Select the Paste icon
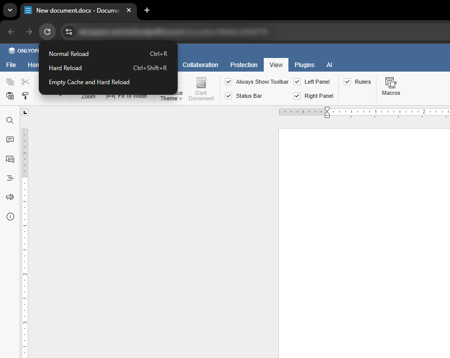Screen dimensions: 450x358 pos(10,96)
